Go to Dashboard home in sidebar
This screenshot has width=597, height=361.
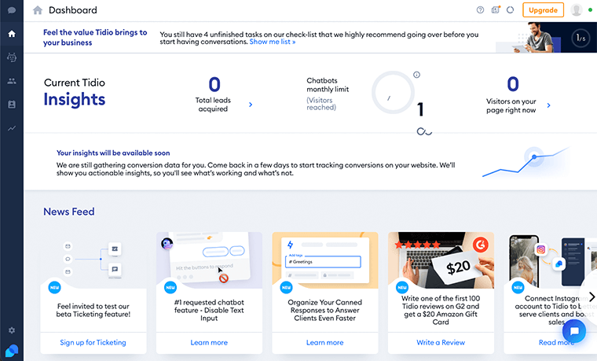point(12,34)
